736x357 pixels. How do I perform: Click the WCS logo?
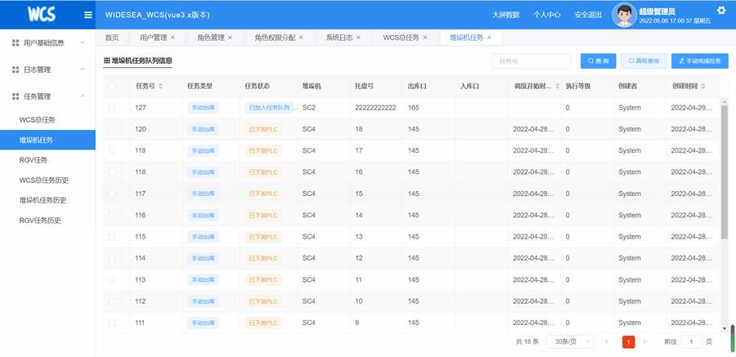(42, 15)
